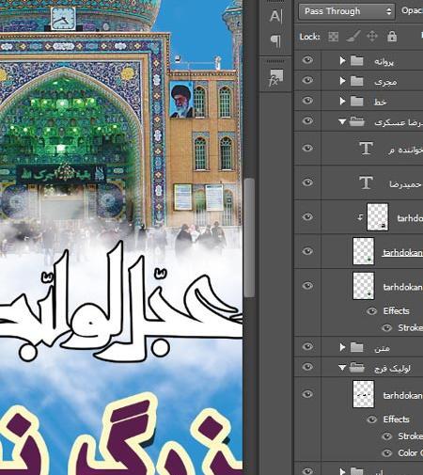Click open folder icon of رضا عسگری group
The image size is (423, 475).
point(357,121)
